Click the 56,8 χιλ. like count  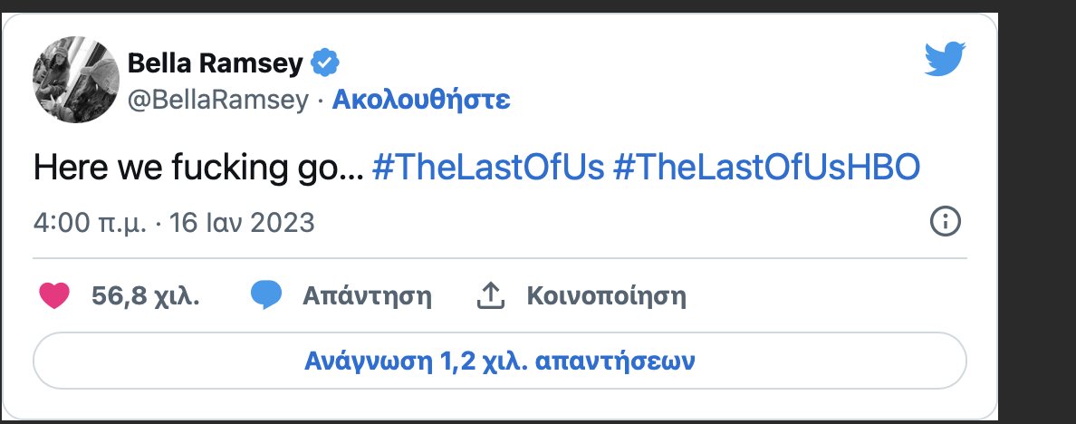click(x=146, y=295)
